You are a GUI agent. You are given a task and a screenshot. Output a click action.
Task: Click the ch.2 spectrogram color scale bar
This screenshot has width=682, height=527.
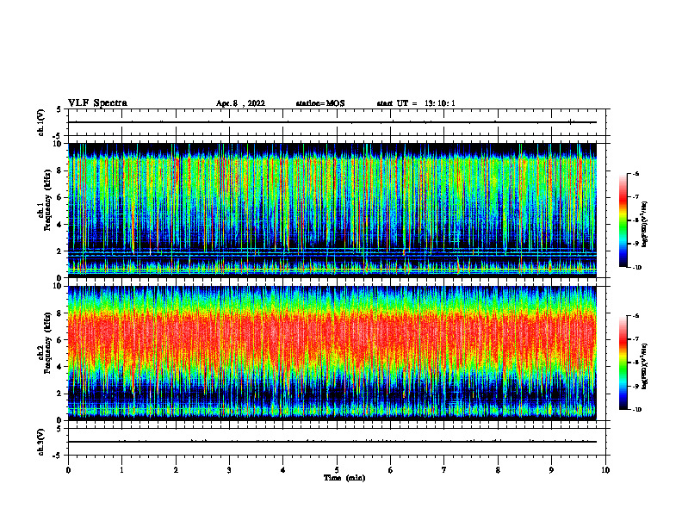click(x=623, y=363)
